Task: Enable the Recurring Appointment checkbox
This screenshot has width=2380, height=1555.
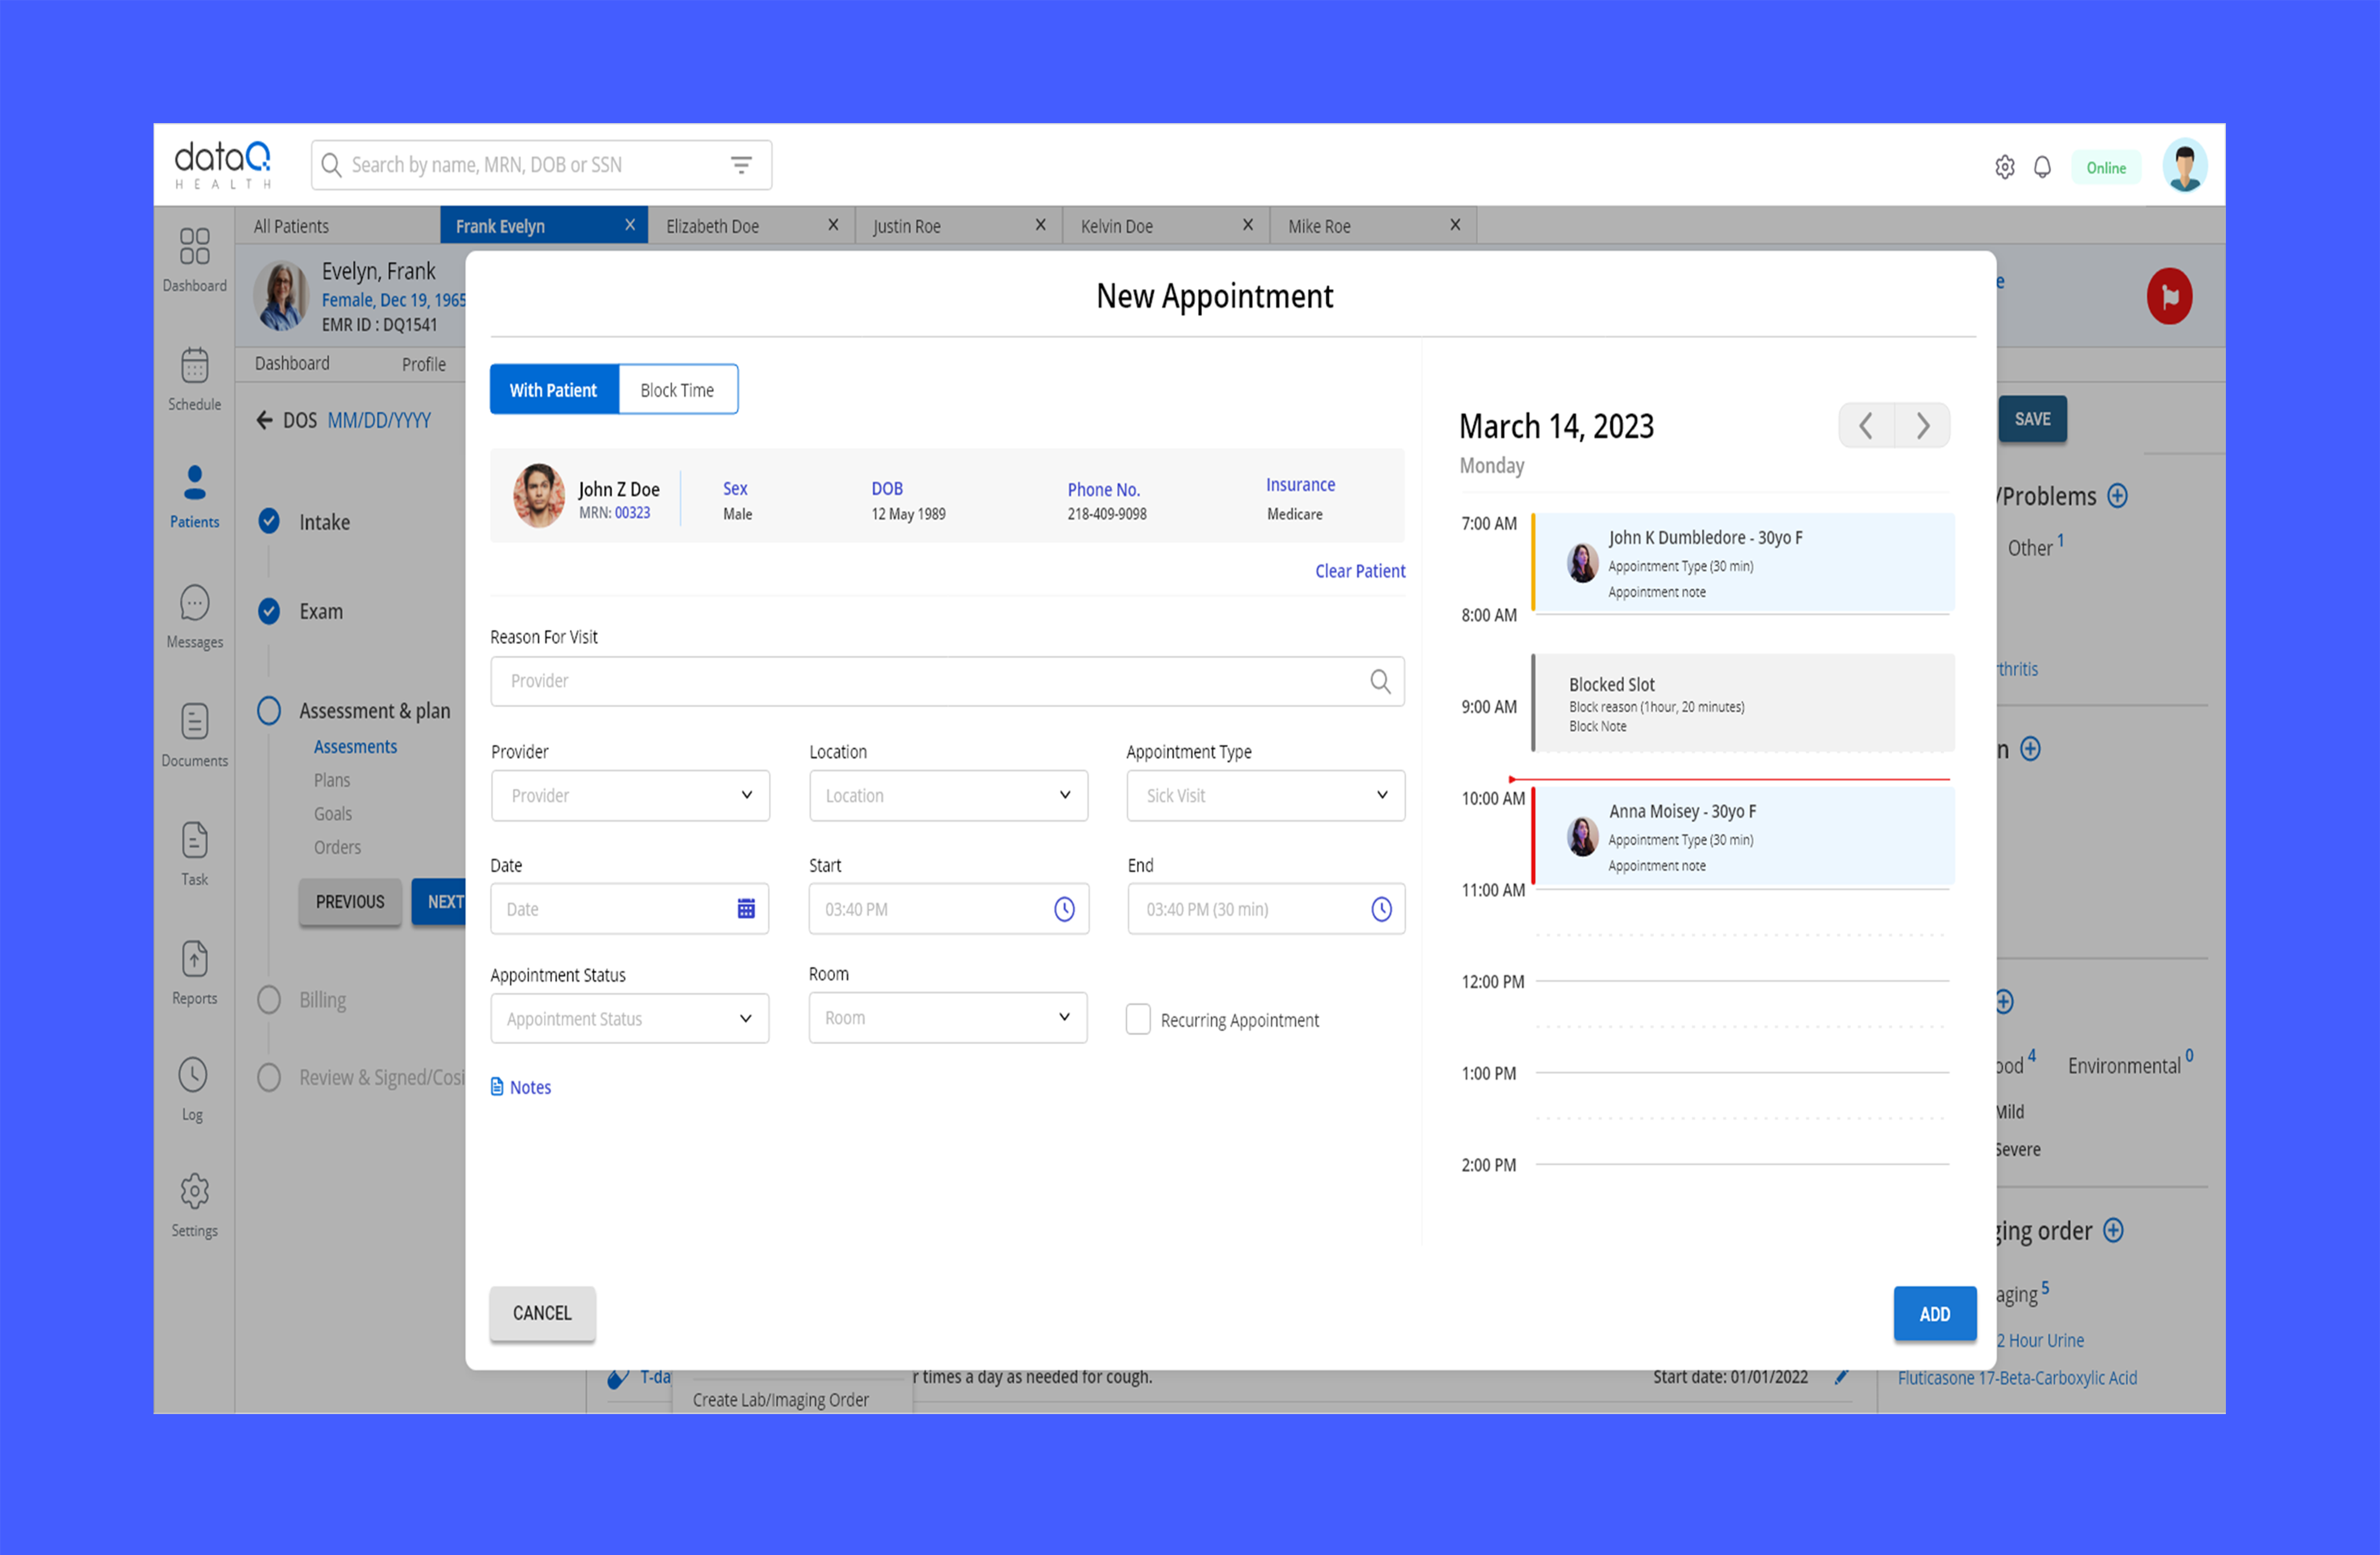Action: pyautogui.click(x=1138, y=1019)
